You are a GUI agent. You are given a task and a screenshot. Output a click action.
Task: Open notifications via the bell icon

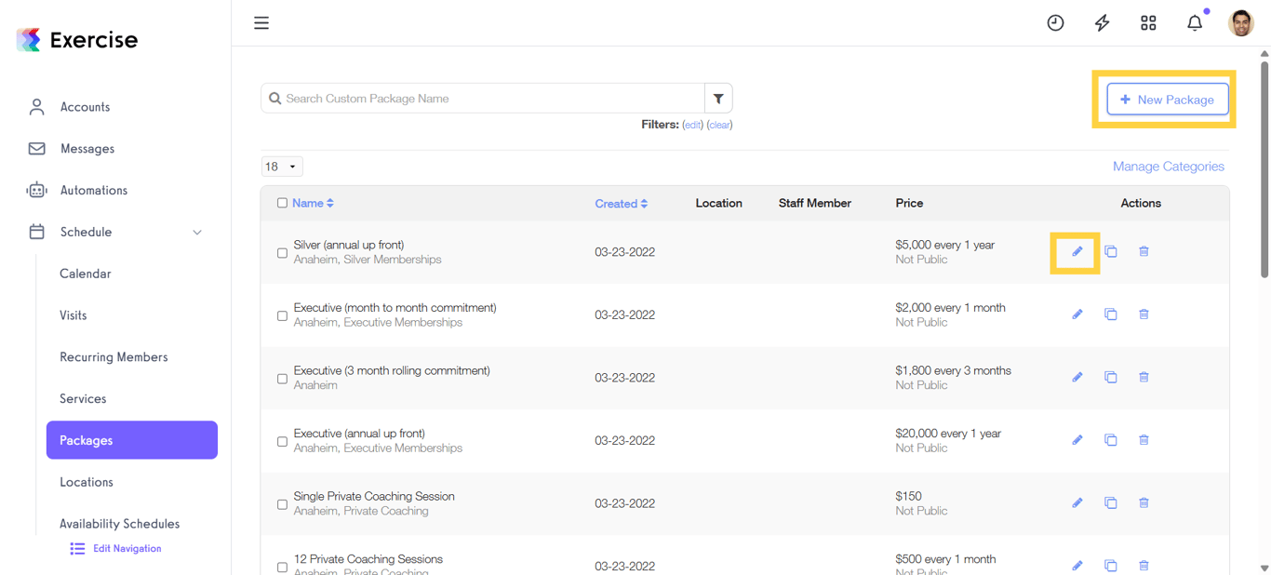tap(1195, 22)
